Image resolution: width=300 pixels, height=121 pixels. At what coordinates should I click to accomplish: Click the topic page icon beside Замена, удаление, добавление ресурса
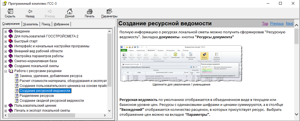17,76
